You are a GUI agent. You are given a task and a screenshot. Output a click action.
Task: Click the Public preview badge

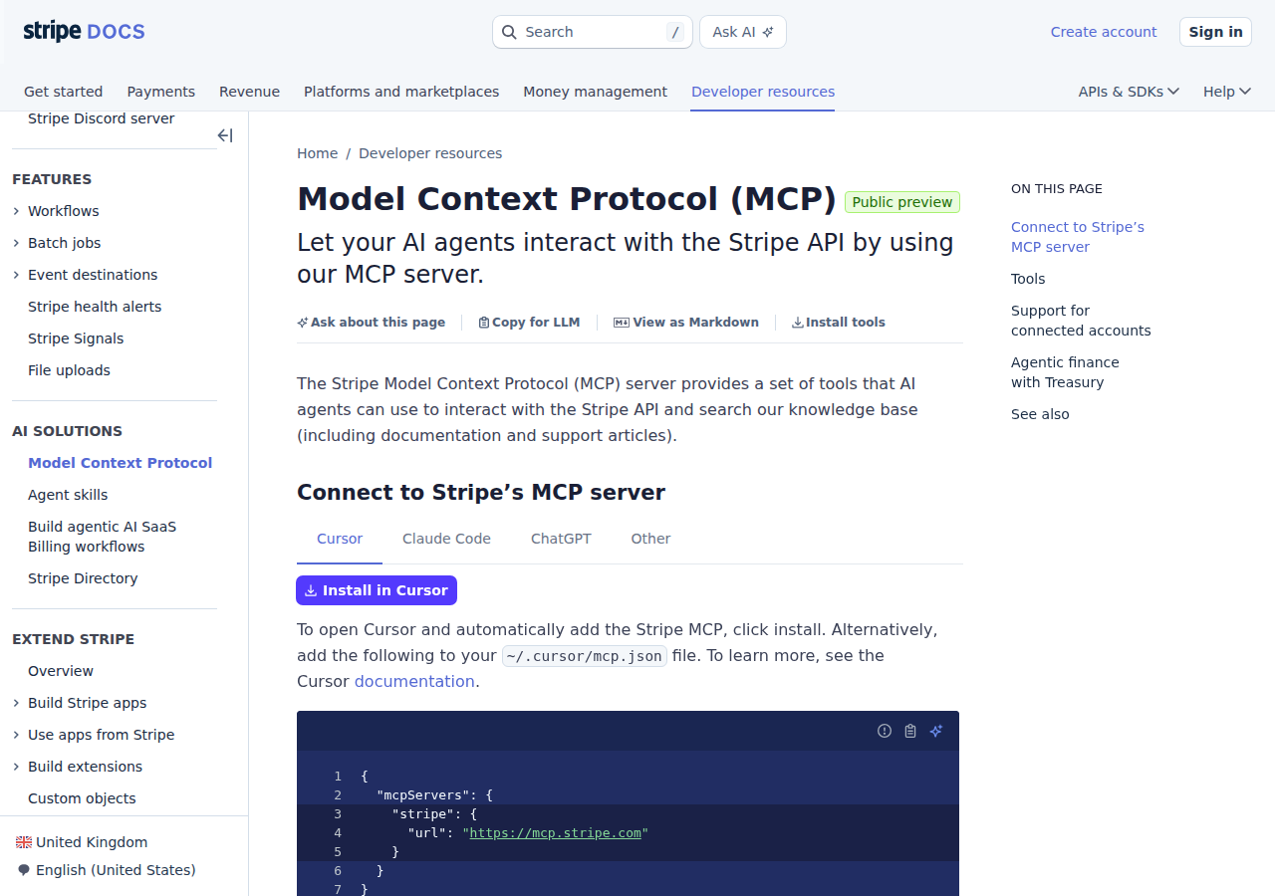(x=902, y=202)
